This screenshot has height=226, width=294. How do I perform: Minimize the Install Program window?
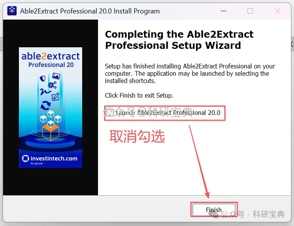click(223, 11)
